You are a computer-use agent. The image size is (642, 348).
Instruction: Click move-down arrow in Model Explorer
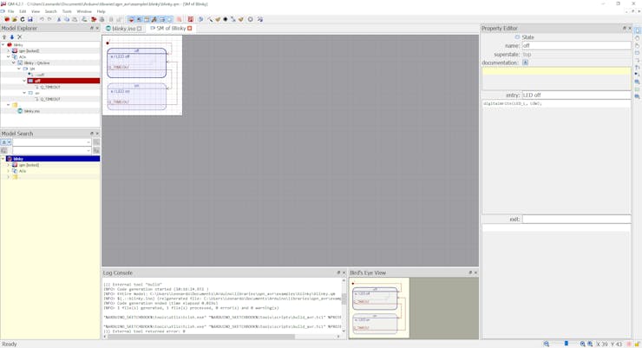tap(11, 36)
